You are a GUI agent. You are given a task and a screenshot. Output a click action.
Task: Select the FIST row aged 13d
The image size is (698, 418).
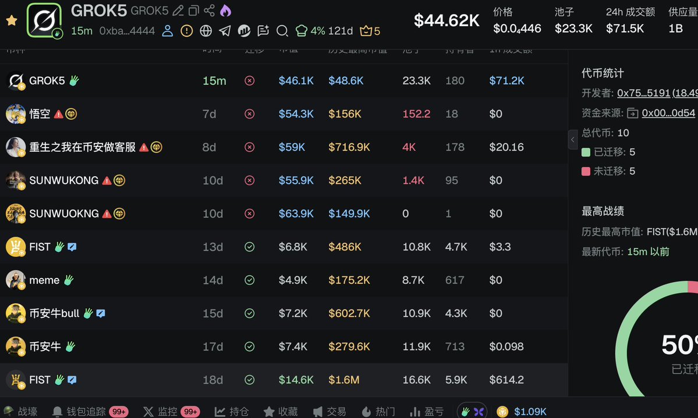coord(284,247)
